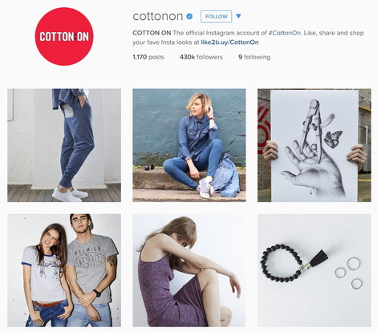The width and height of the screenshot is (377, 332).
Task: Click the COTTON ON bold bio name
Action: (x=152, y=33)
